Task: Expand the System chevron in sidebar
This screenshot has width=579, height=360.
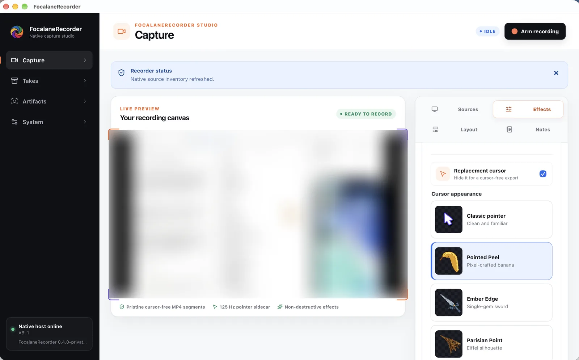Action: tap(85, 122)
